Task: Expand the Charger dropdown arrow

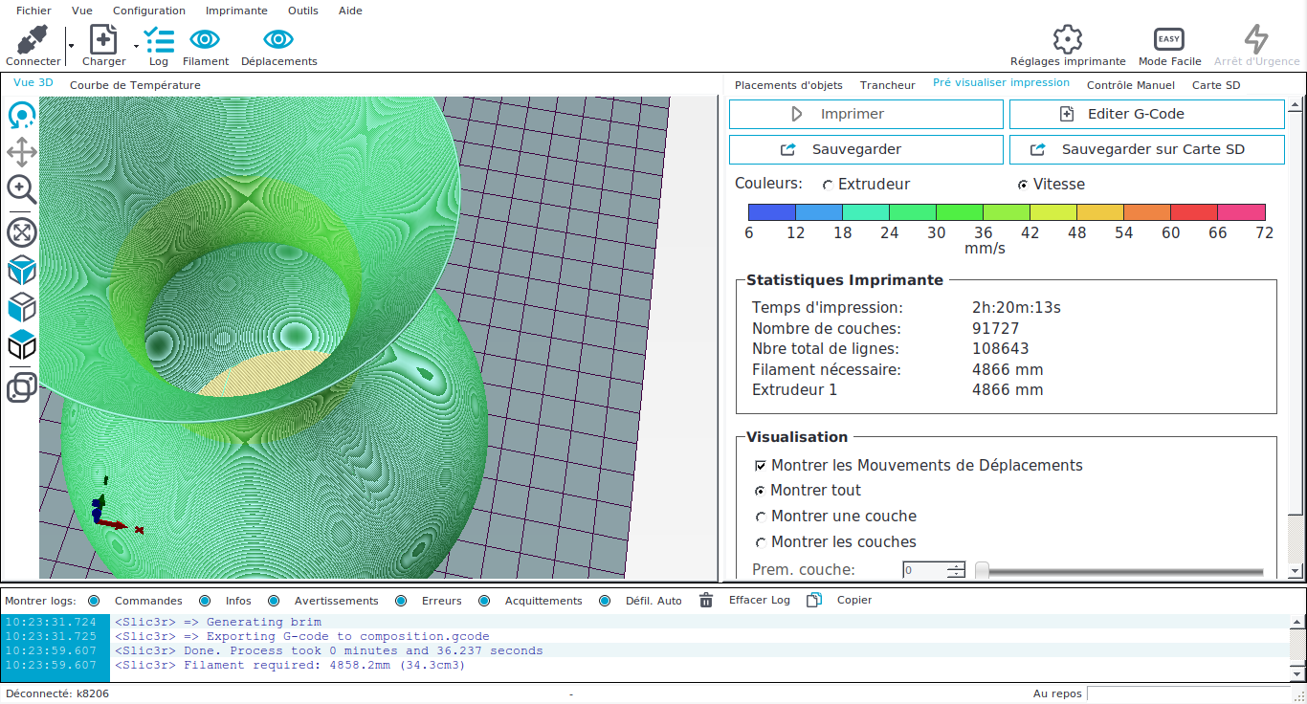Action: pos(136,45)
